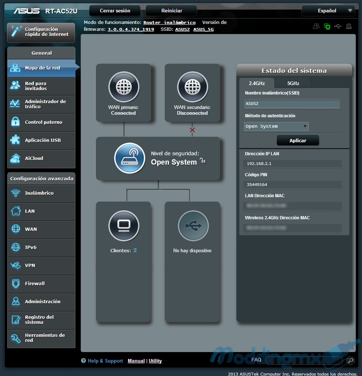Open the Utility link
362x376 pixels.
click(x=155, y=361)
